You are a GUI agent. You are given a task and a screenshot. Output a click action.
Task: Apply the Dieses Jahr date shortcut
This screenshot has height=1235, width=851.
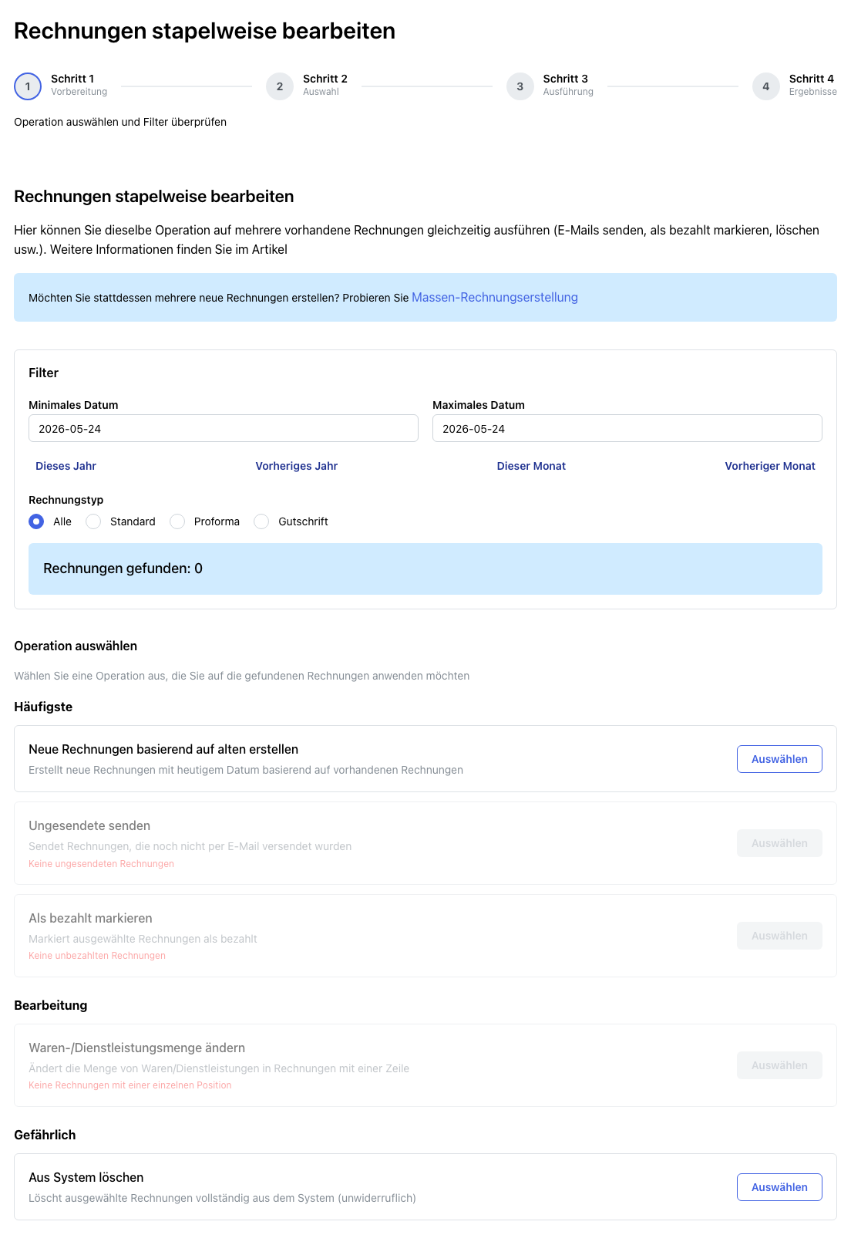66,466
